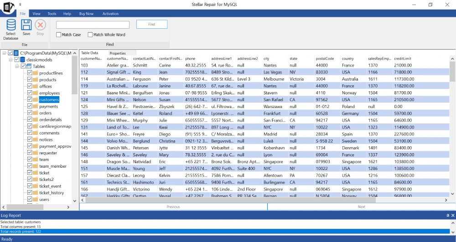Click the Select Database icon
The width and height of the screenshot is (456, 242).
pyautogui.click(x=11, y=25)
